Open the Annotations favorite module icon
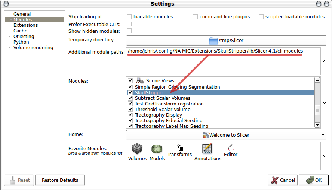The height and width of the screenshot is (190, 332). pos(207,149)
